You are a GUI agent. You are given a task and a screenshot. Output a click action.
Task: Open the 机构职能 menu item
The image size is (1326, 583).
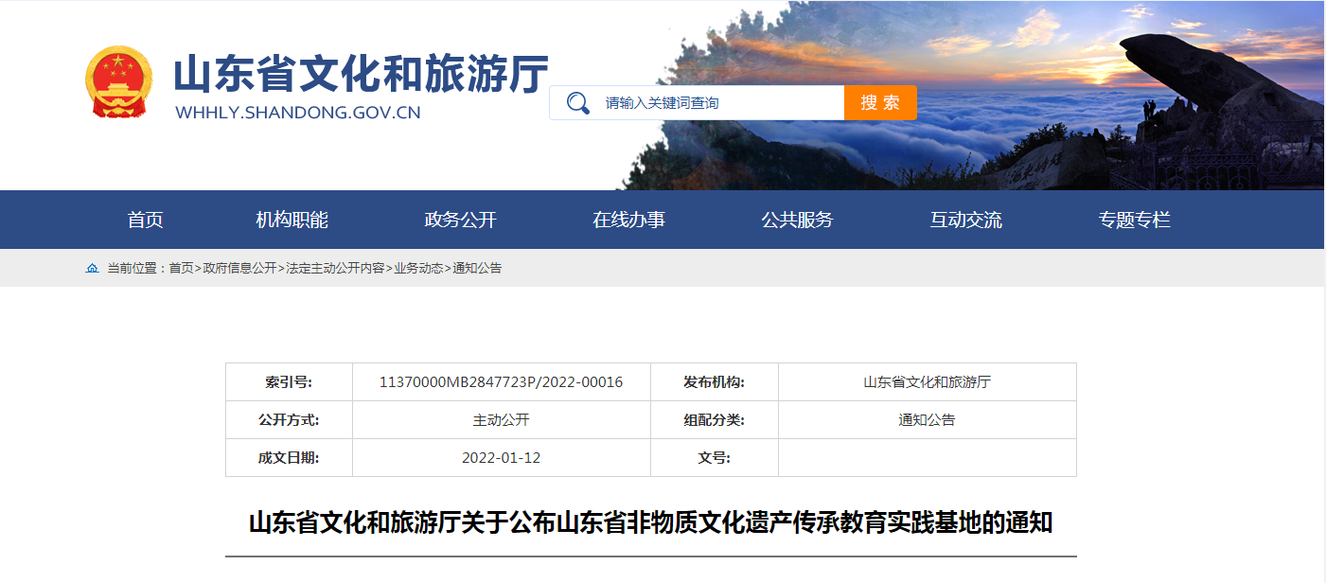pyautogui.click(x=292, y=220)
